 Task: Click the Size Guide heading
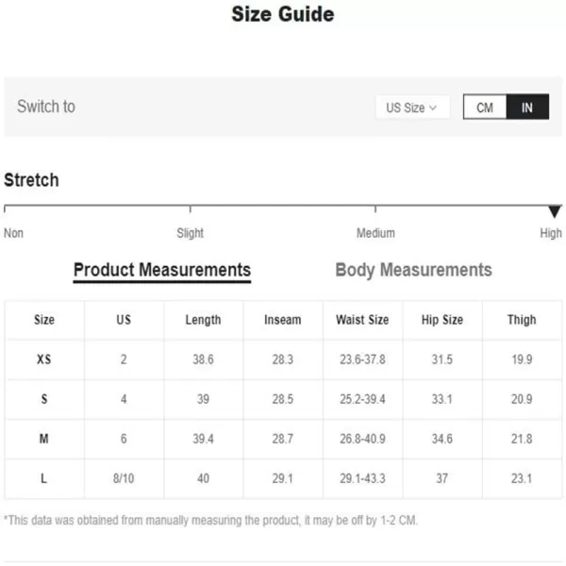[x=282, y=15]
